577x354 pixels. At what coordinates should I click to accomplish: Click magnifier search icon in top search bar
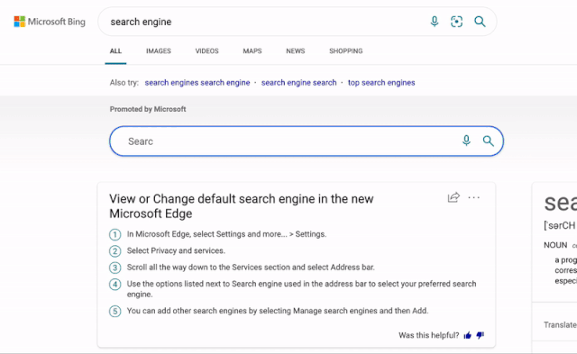[x=480, y=22]
